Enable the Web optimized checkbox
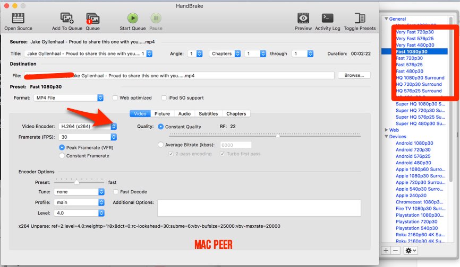Image resolution: width=460 pixels, height=267 pixels. tap(115, 98)
